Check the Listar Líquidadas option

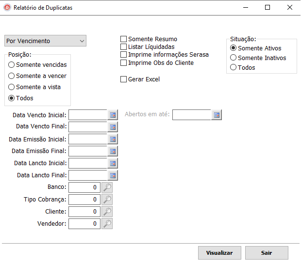[x=123, y=47]
